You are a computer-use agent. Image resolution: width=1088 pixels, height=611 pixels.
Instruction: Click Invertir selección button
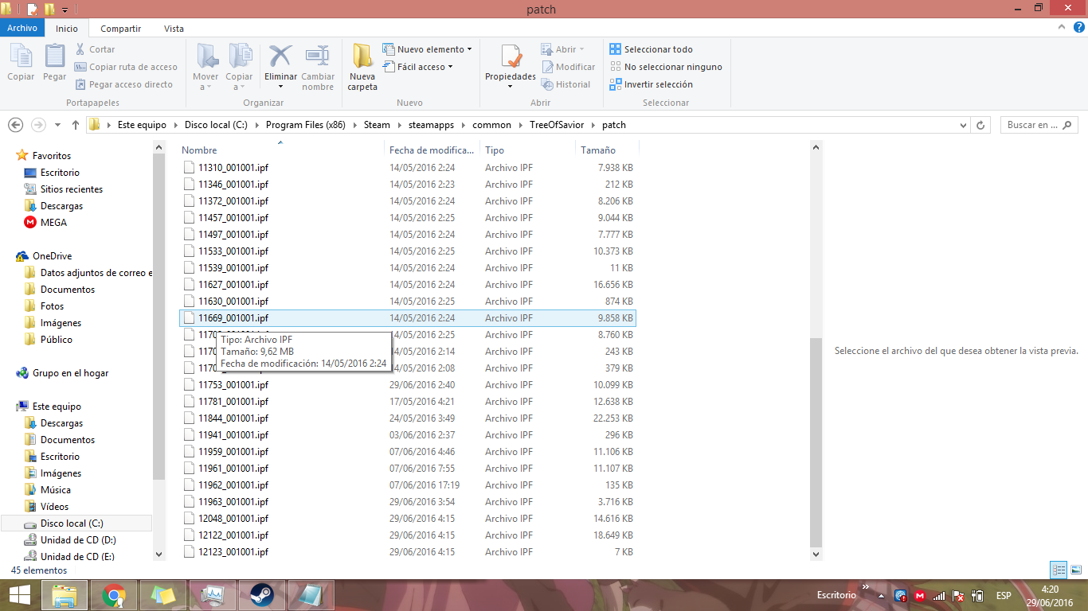pos(651,84)
